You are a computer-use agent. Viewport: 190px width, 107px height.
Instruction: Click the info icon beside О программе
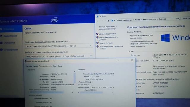pos(1,50)
